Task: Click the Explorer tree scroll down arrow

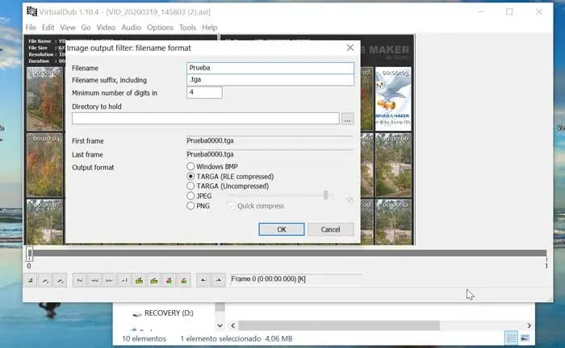Action: [220, 325]
